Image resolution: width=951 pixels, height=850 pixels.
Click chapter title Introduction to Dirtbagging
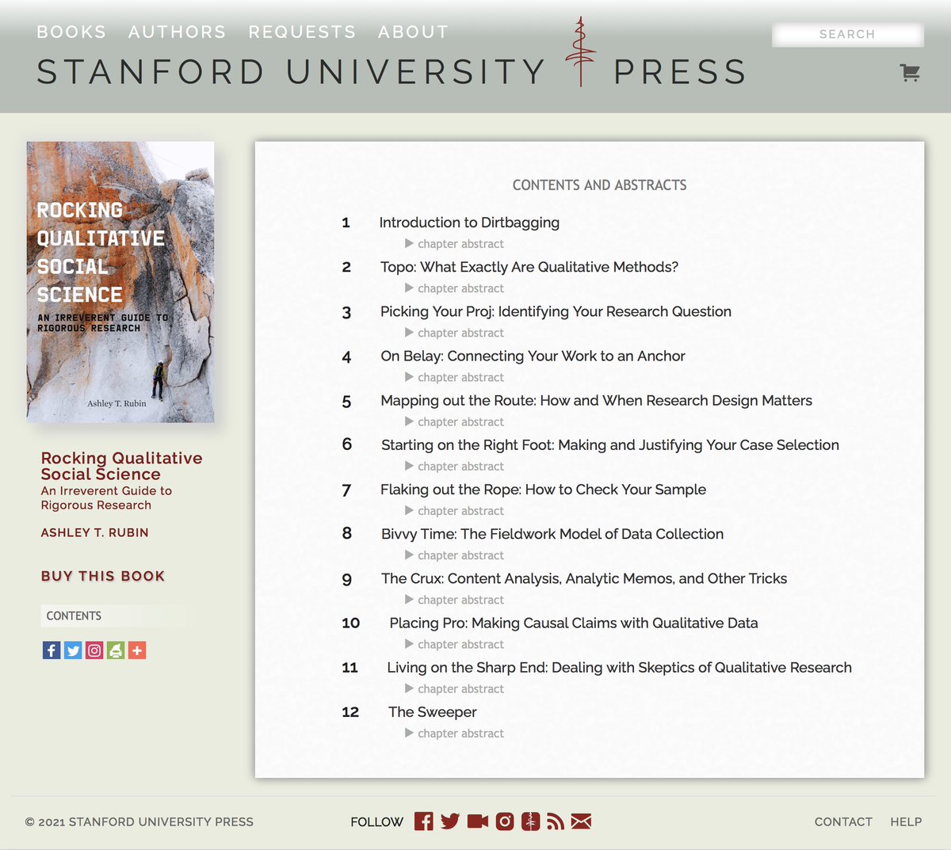pos(469,223)
